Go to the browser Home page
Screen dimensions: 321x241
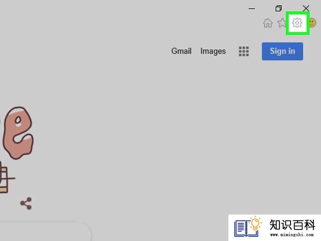[268, 23]
